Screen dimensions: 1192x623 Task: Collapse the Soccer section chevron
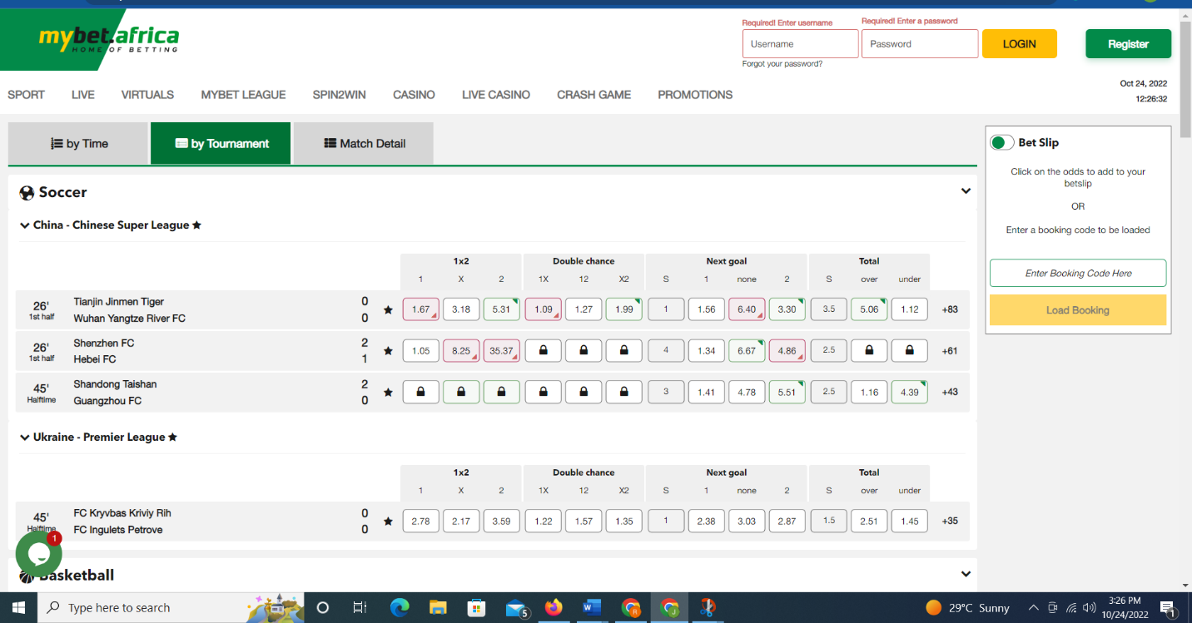966,191
